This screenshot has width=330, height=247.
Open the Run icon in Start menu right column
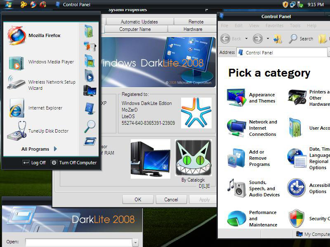[90, 142]
